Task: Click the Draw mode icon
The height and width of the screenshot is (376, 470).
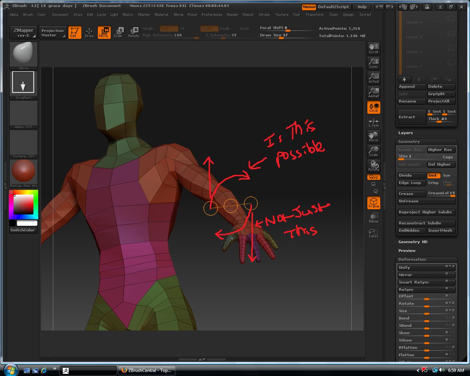Action: tap(89, 32)
